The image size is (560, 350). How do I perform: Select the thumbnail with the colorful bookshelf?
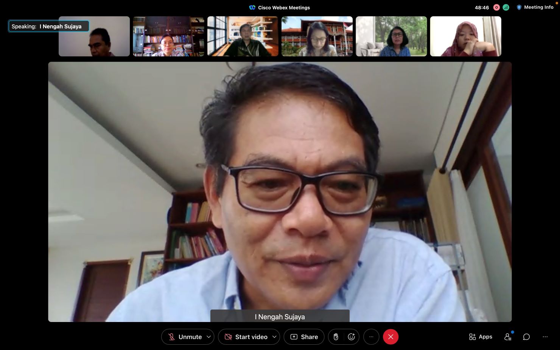(x=168, y=36)
